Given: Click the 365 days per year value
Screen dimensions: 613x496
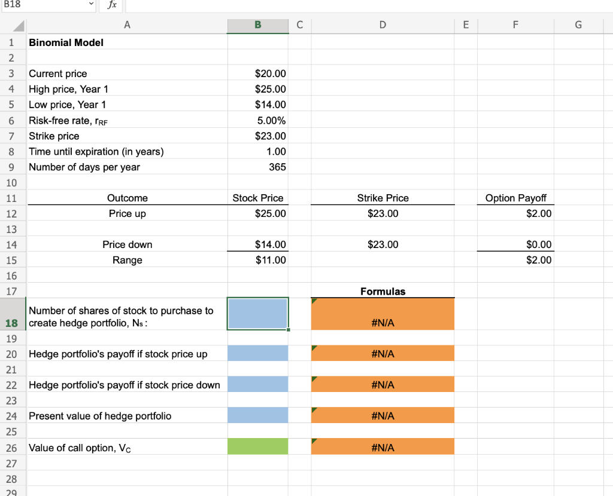Looking at the screenshot, I should point(258,167).
